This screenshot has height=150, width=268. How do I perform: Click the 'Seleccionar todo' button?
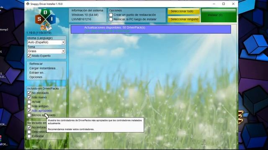tap(183, 11)
